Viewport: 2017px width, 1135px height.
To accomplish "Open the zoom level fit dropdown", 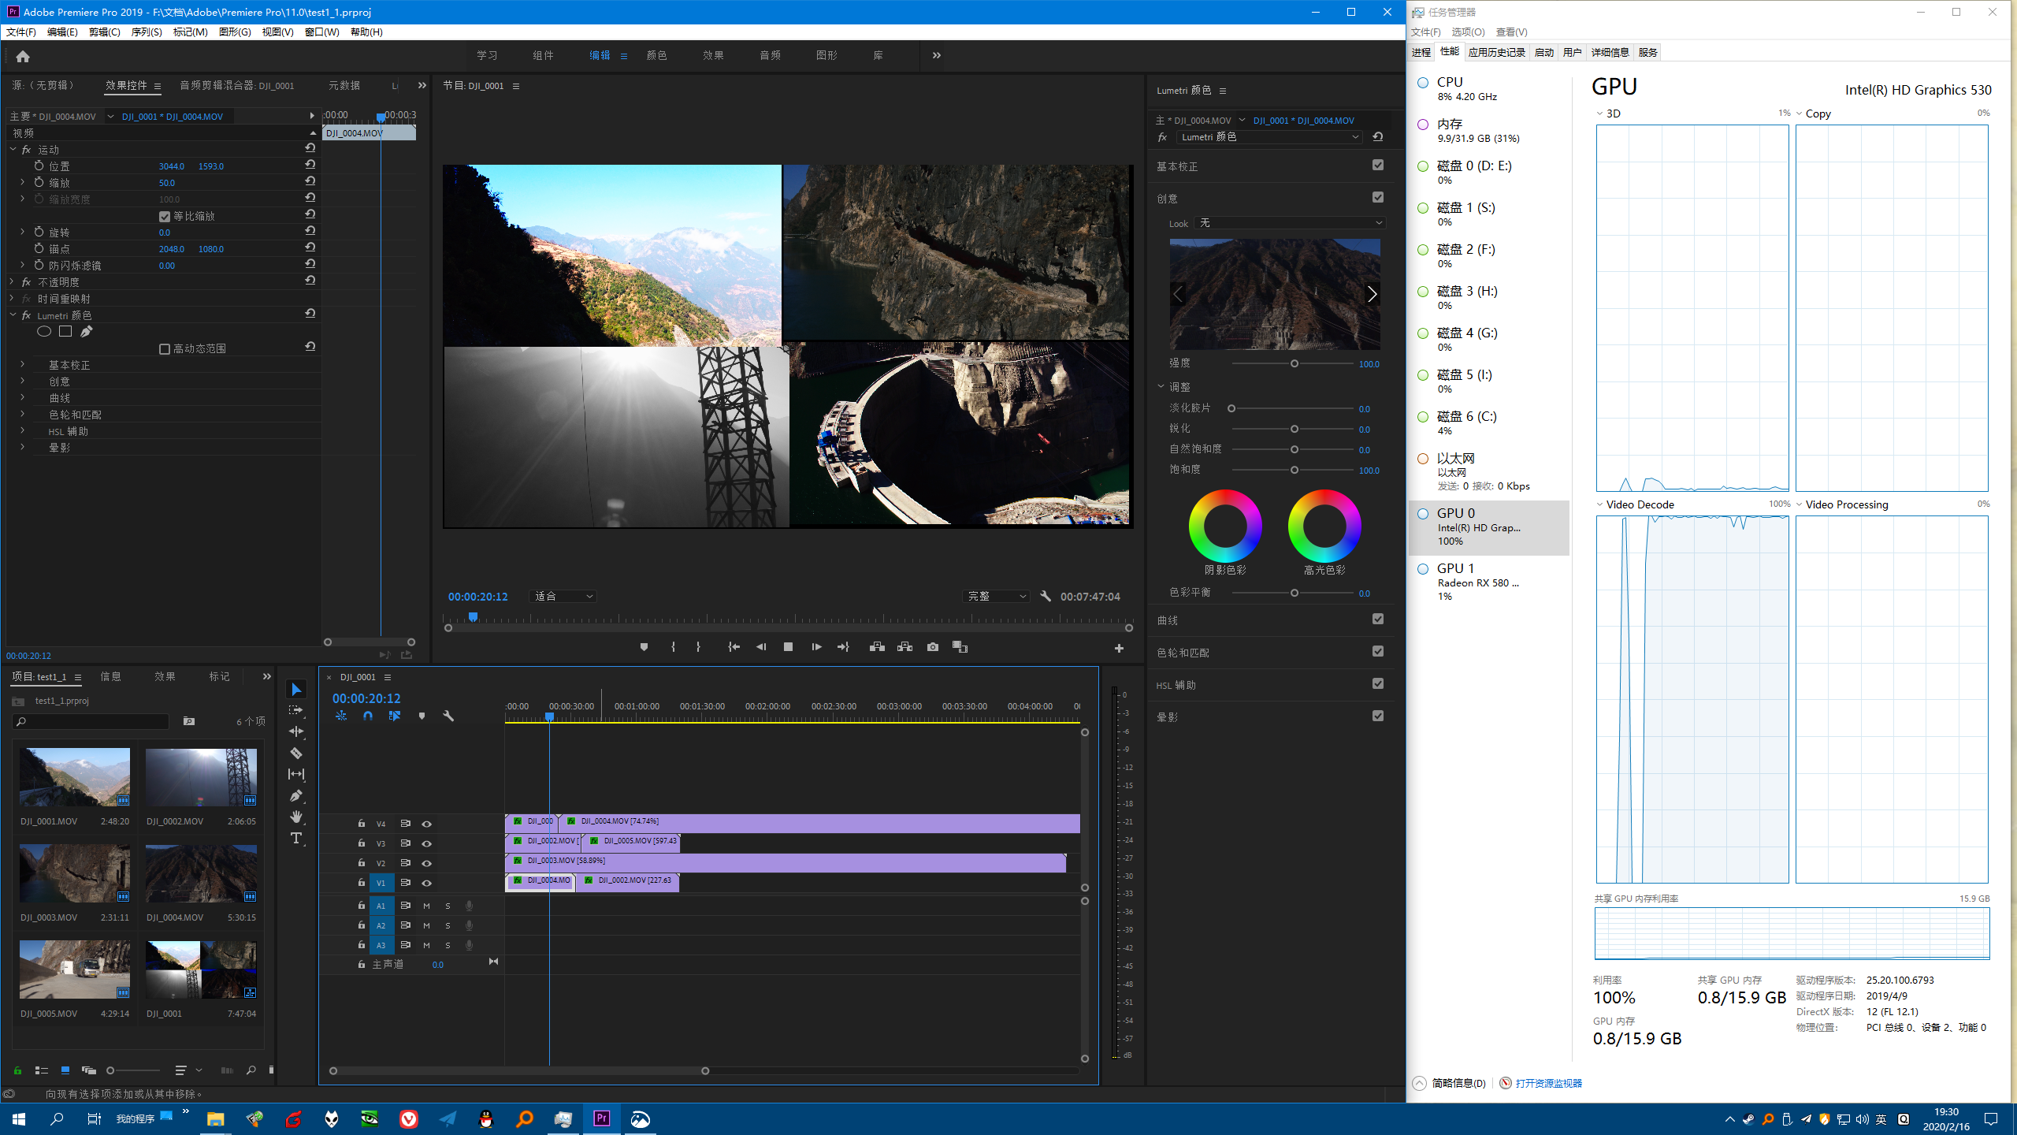I will (x=563, y=597).
